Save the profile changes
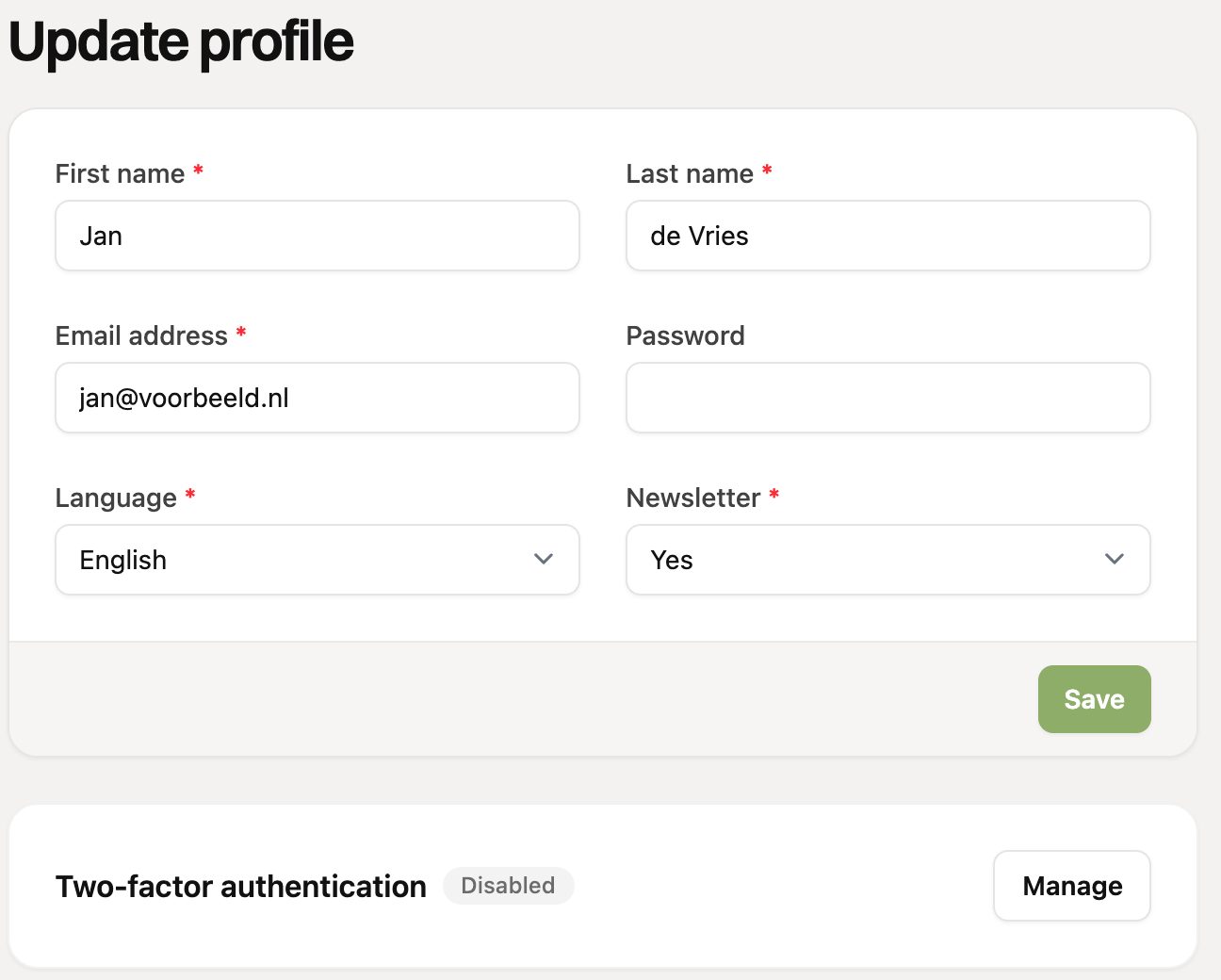This screenshot has height=980, width=1221. (1095, 699)
